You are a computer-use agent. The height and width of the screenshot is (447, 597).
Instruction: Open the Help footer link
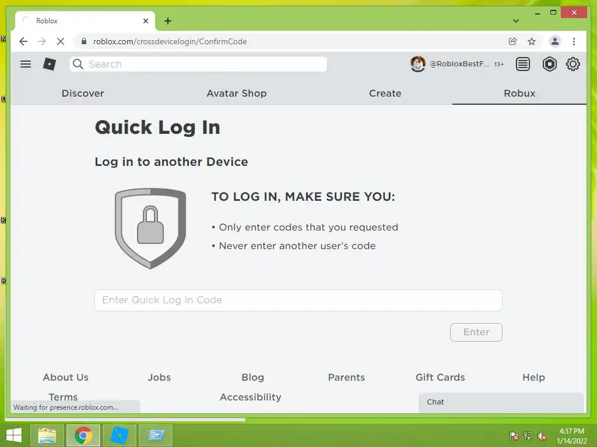click(x=534, y=377)
